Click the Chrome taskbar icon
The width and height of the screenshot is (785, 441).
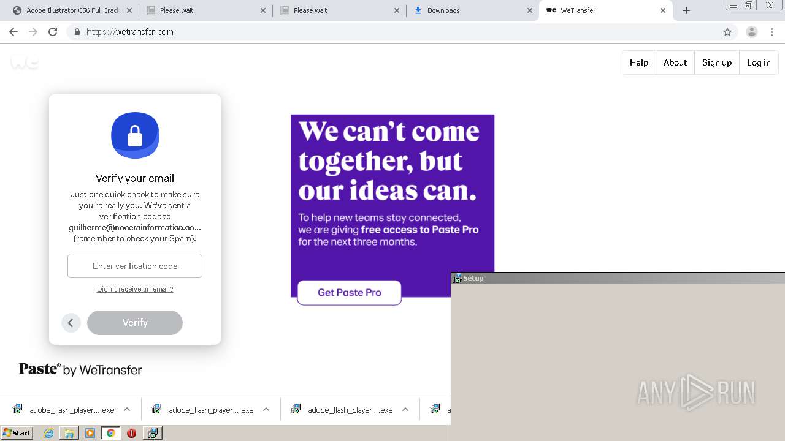110,433
